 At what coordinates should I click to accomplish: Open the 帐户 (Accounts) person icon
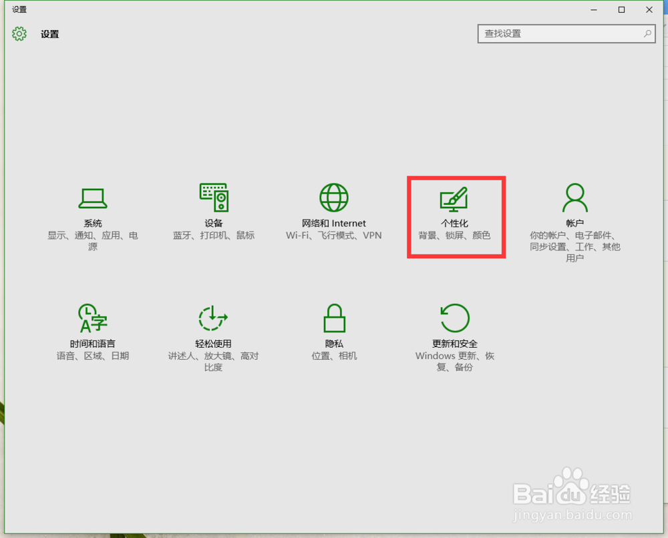(x=574, y=198)
